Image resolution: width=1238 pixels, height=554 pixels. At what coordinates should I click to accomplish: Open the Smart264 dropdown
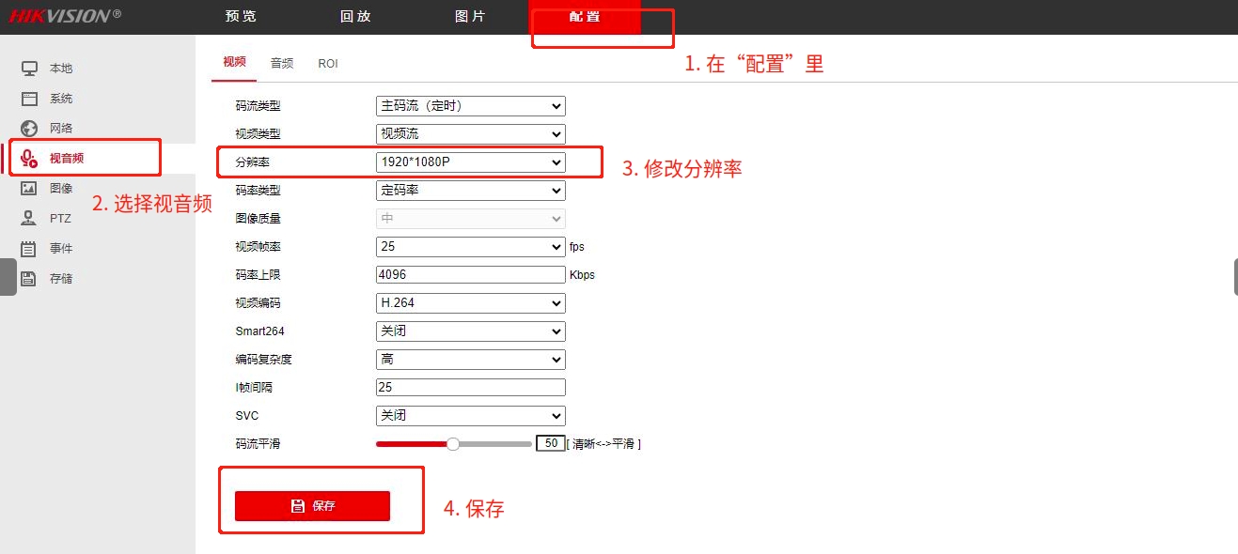coord(470,331)
